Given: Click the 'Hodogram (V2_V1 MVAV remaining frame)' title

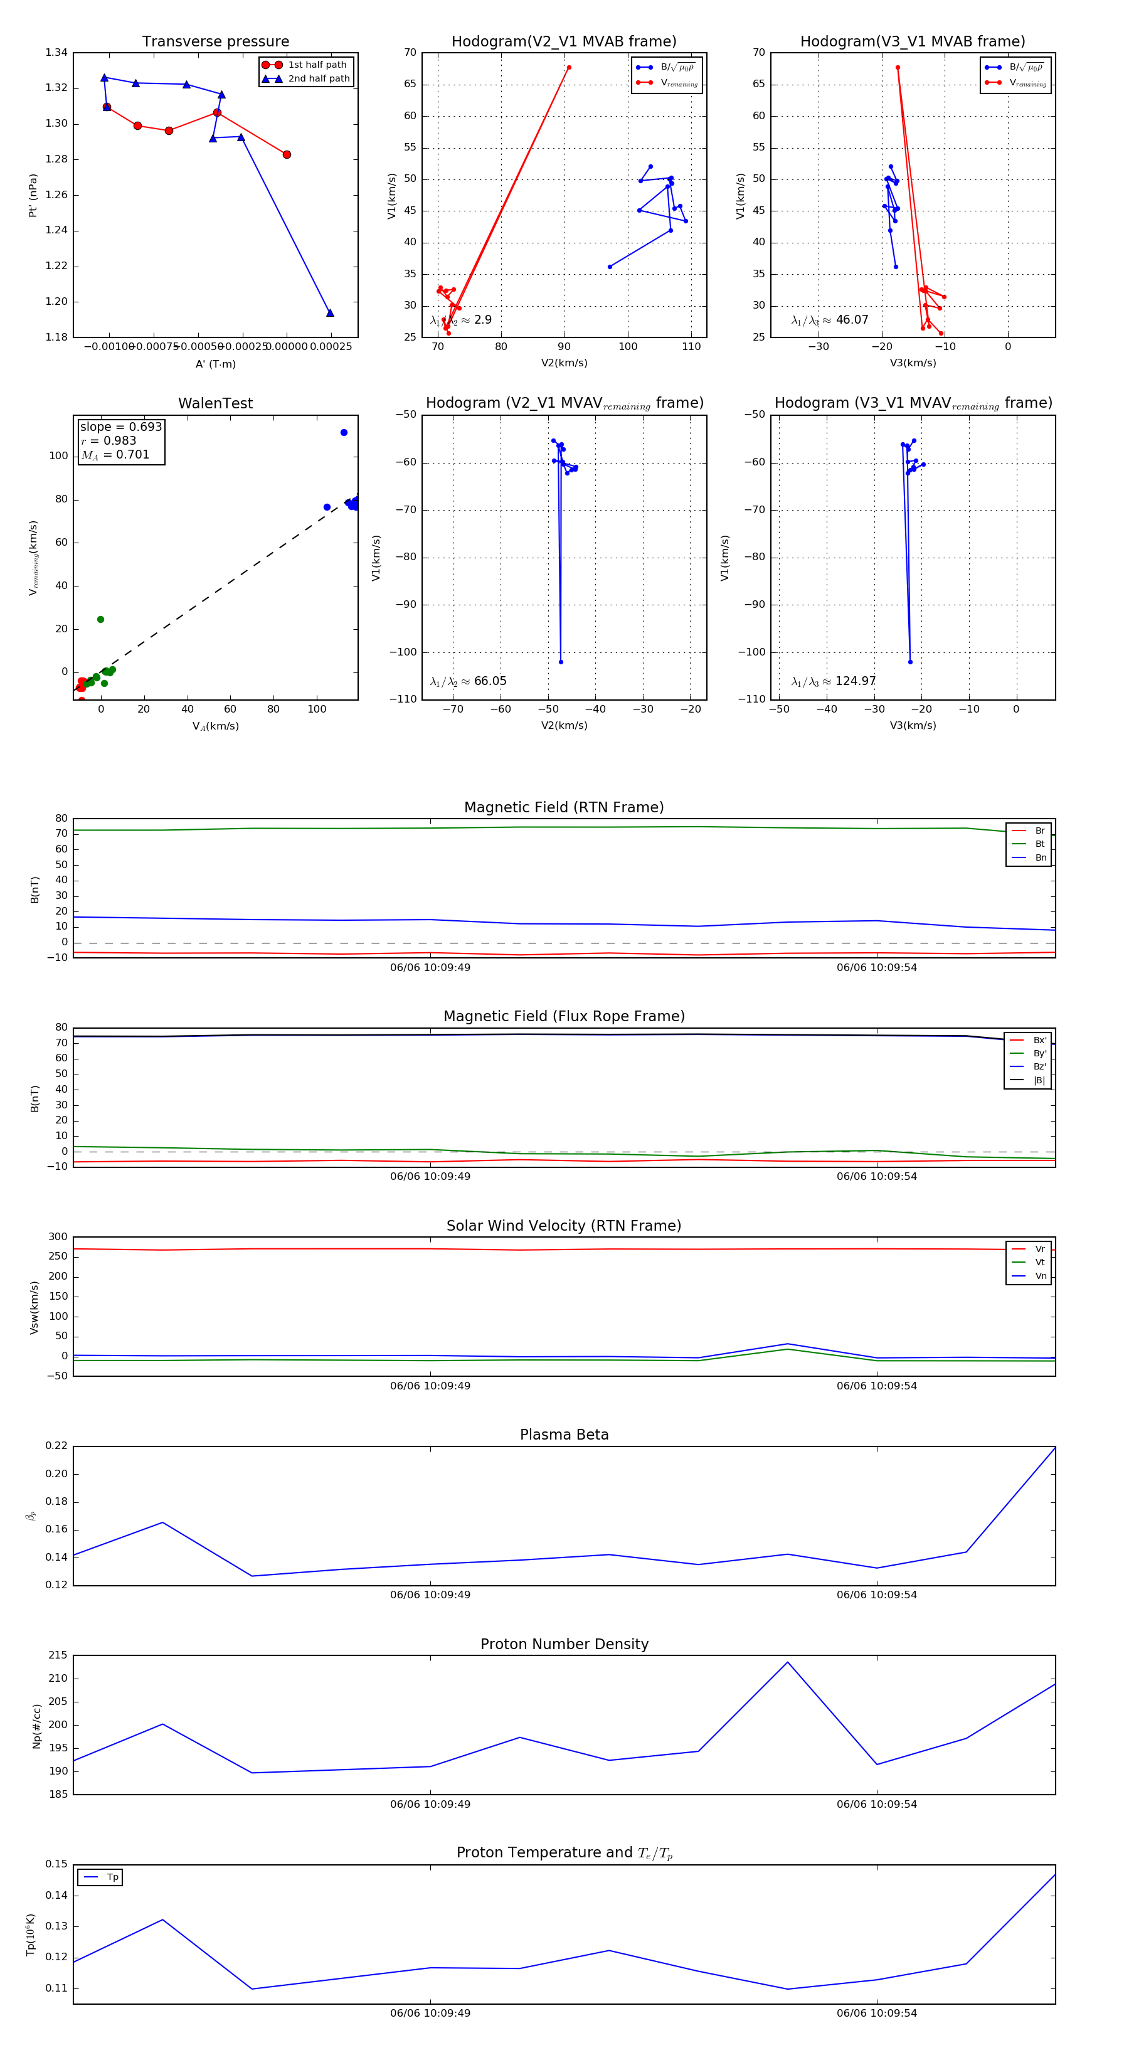Looking at the screenshot, I should point(564,403).
